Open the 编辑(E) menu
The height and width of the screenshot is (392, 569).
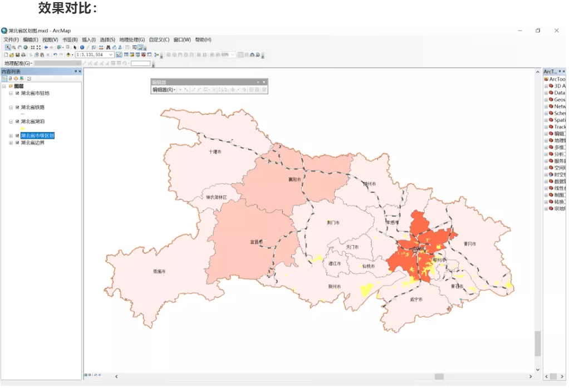pos(31,40)
